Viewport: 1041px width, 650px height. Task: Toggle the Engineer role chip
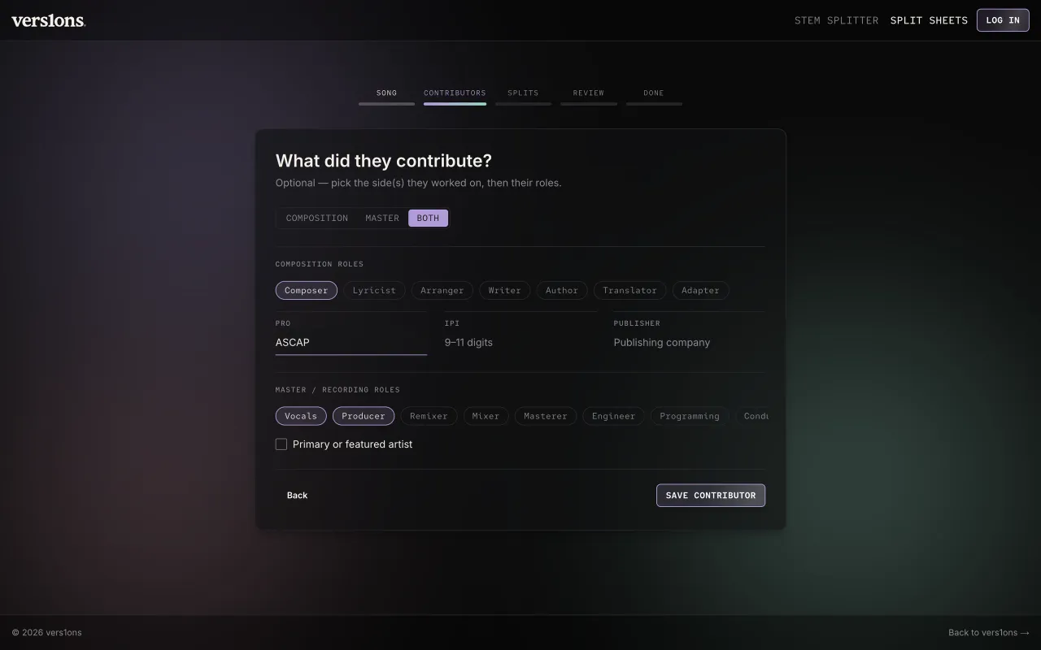[614, 416]
